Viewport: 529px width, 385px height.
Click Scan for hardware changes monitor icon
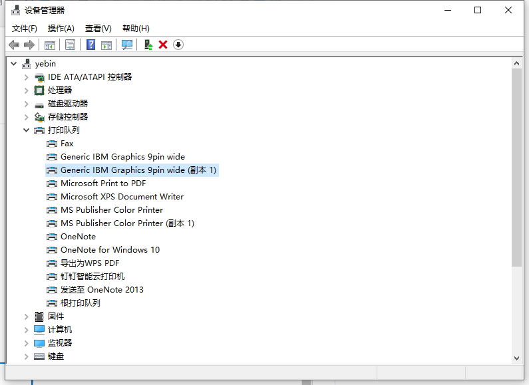[x=127, y=45]
